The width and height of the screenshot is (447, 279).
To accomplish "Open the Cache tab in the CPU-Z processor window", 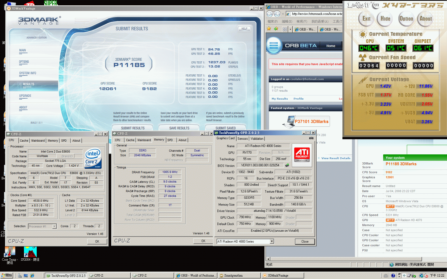I will coord(24,141).
